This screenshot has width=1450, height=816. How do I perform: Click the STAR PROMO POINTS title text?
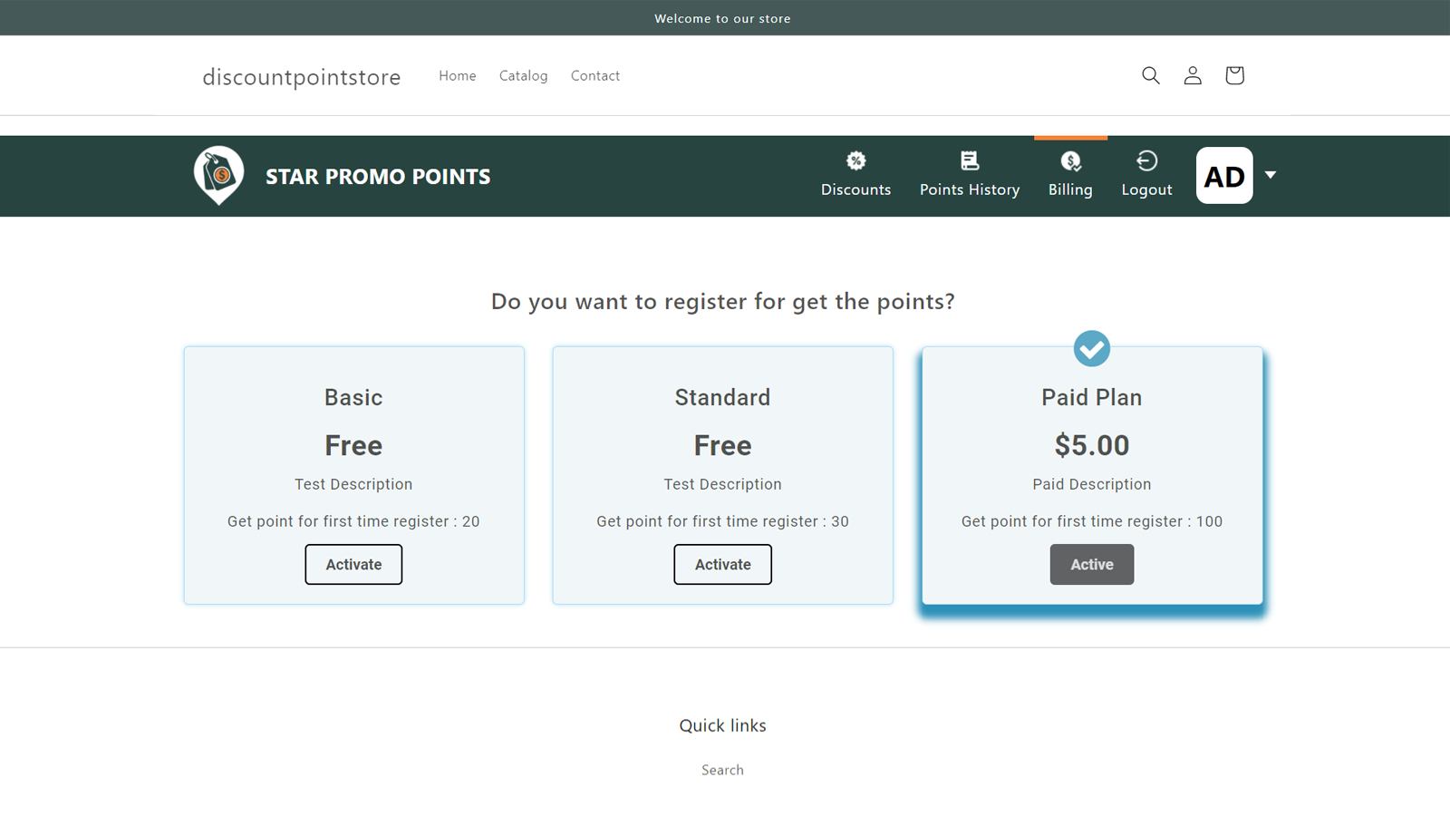coord(378,177)
